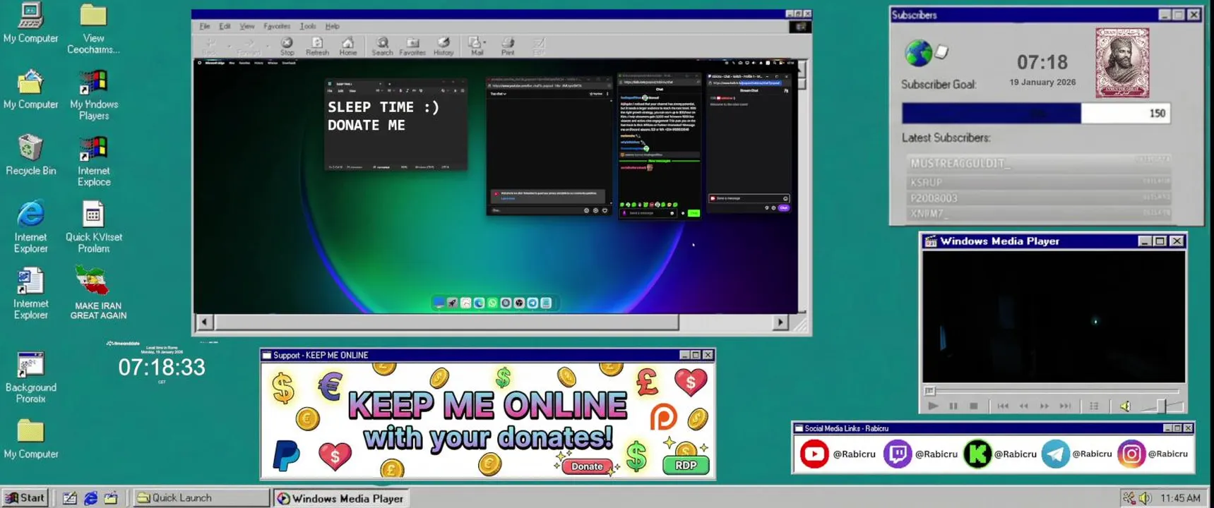This screenshot has width=1214, height=508.
Task: Open Search from the browser toolbar
Action: click(x=382, y=47)
